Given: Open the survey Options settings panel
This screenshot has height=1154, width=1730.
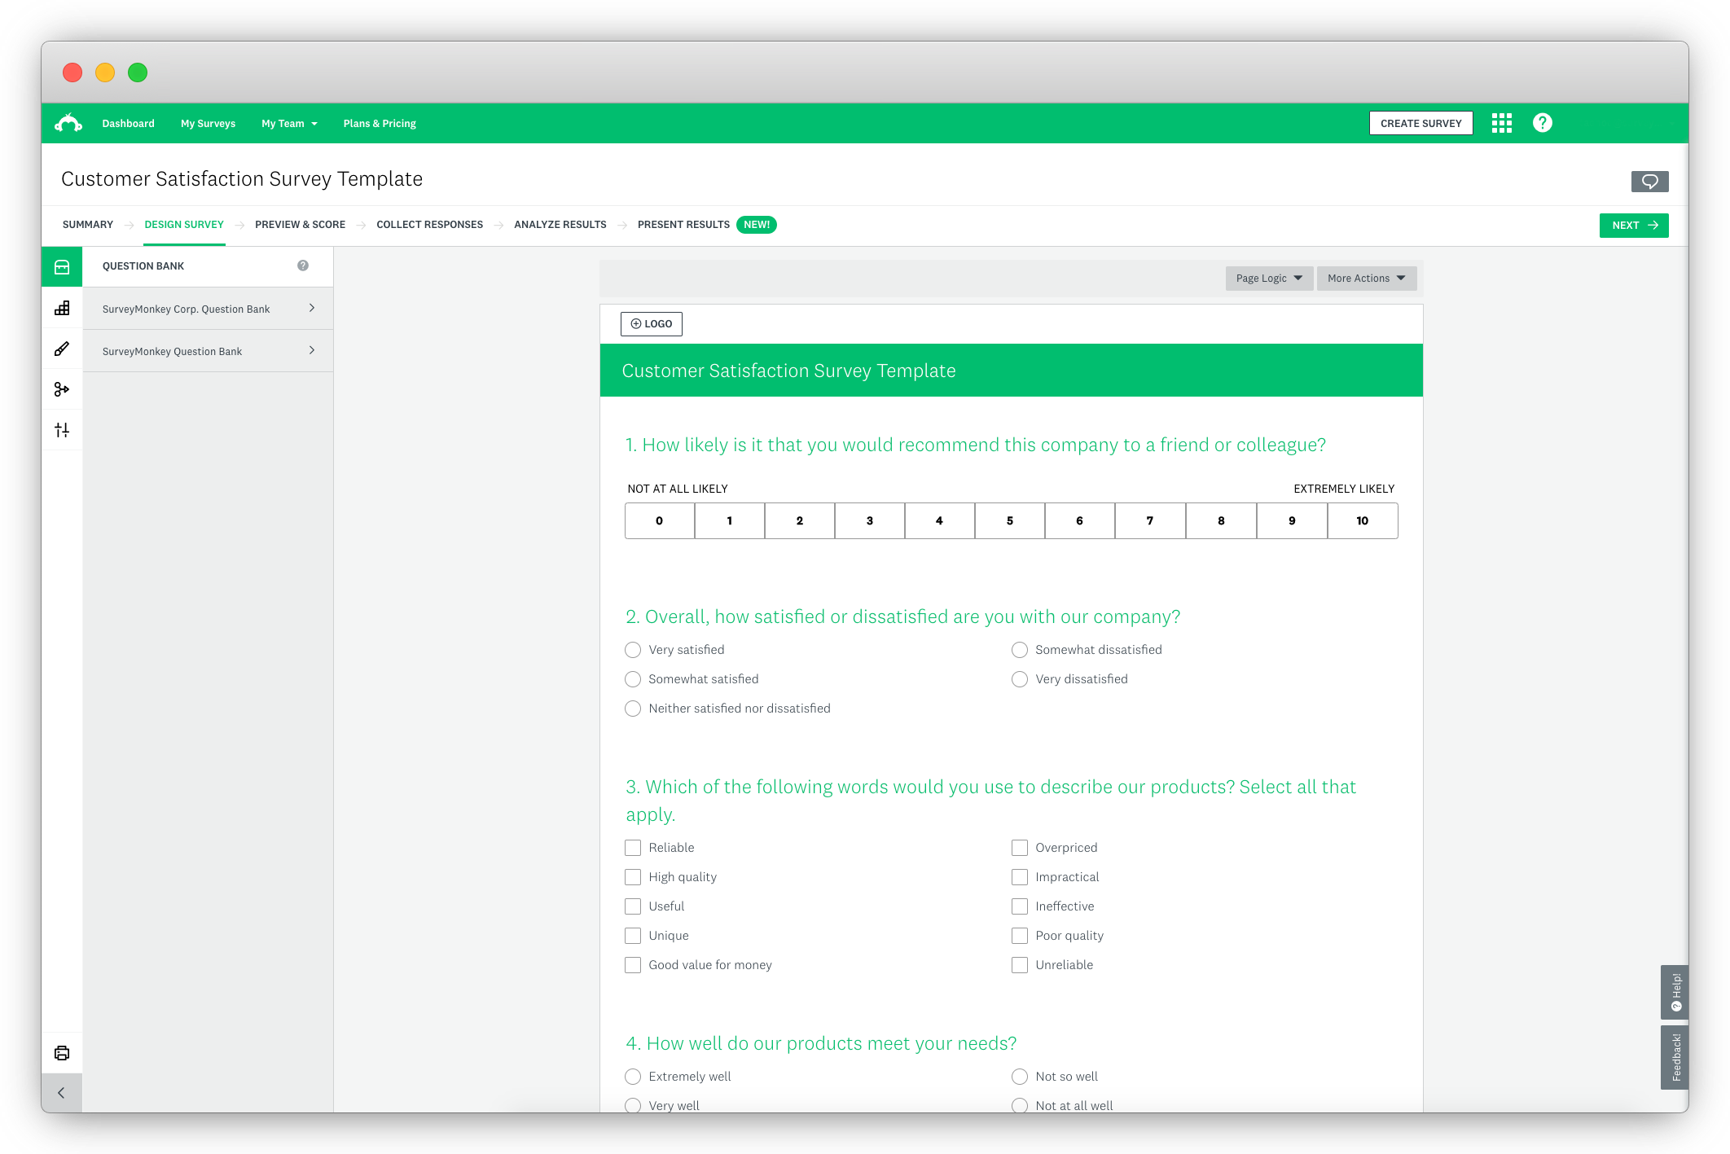Looking at the screenshot, I should [x=62, y=430].
